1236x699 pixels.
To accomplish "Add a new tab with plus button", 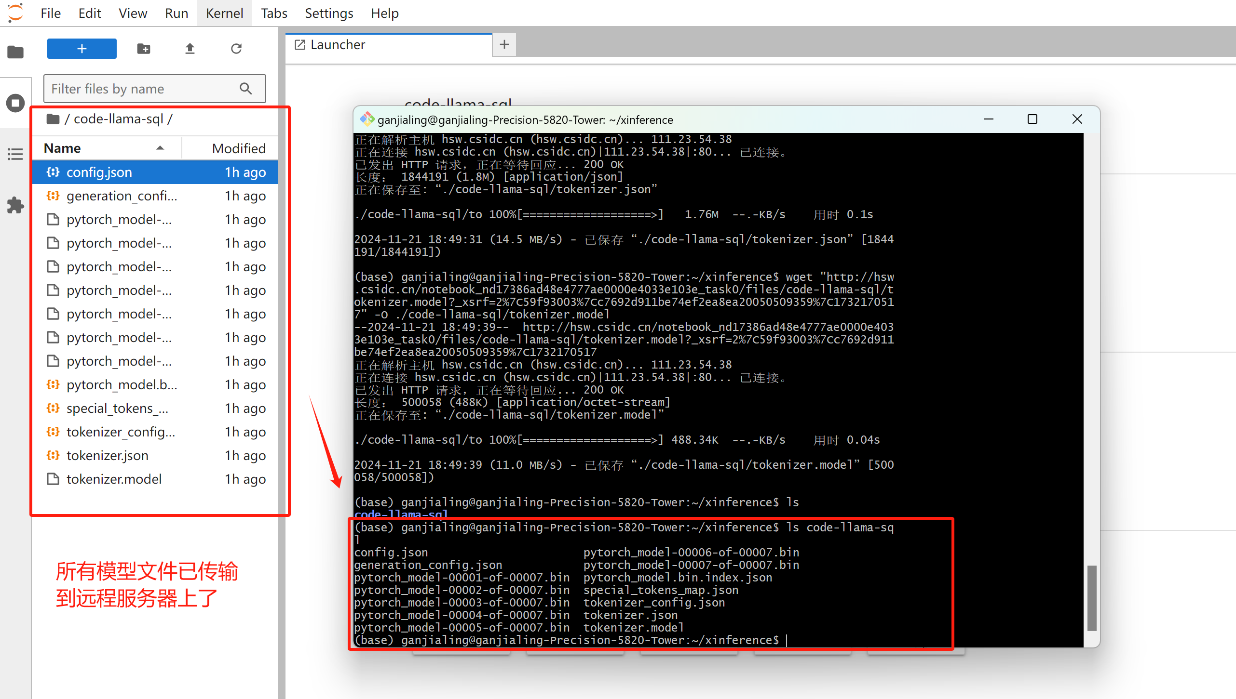I will [504, 45].
